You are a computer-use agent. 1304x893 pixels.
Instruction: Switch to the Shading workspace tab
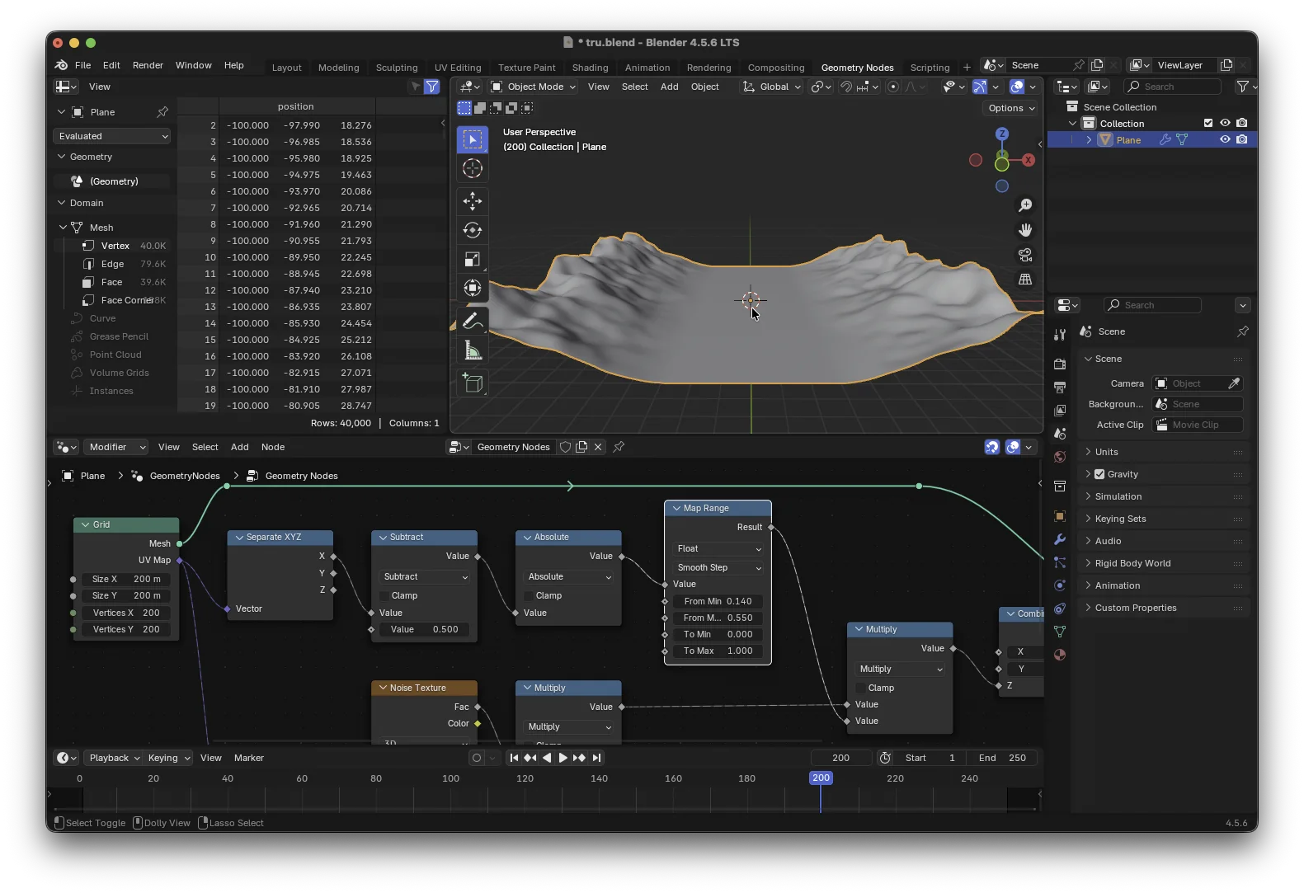click(x=590, y=68)
